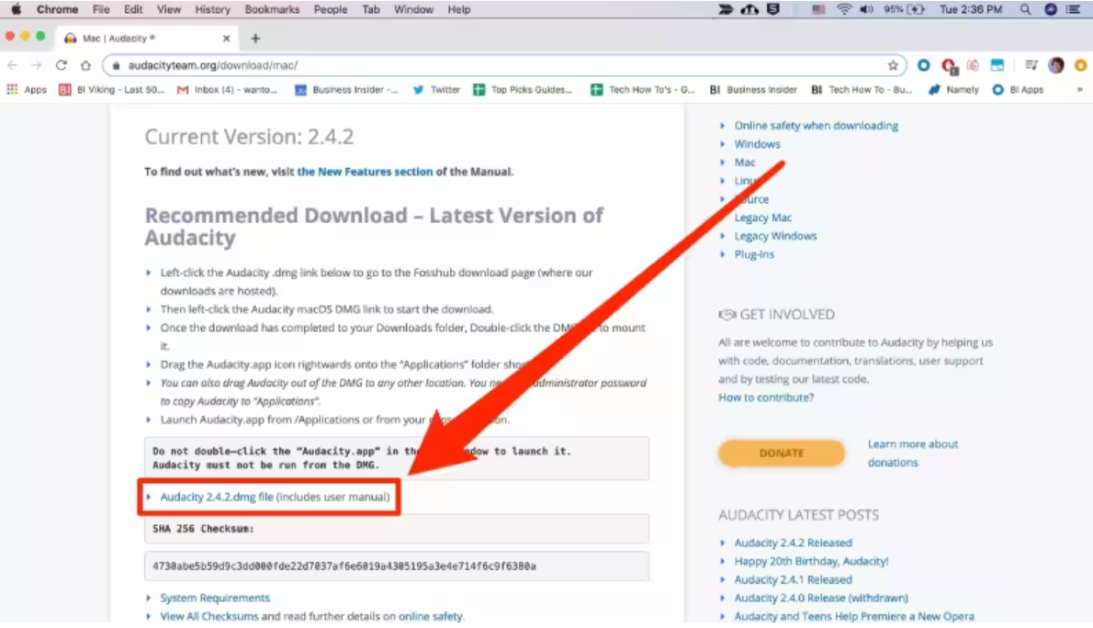Go to the Windows download link
The height and width of the screenshot is (628, 1093).
(757, 143)
